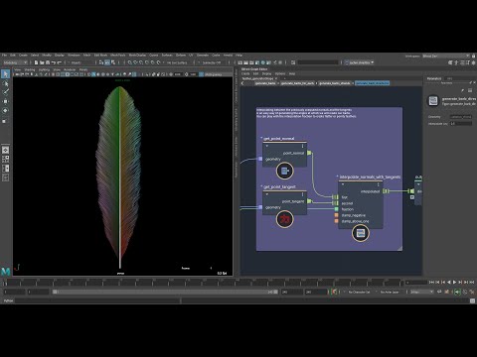Image resolution: width=477 pixels, height=357 pixels.
Task: Toggle the Snap to curves icon
Action: [x=135, y=62]
